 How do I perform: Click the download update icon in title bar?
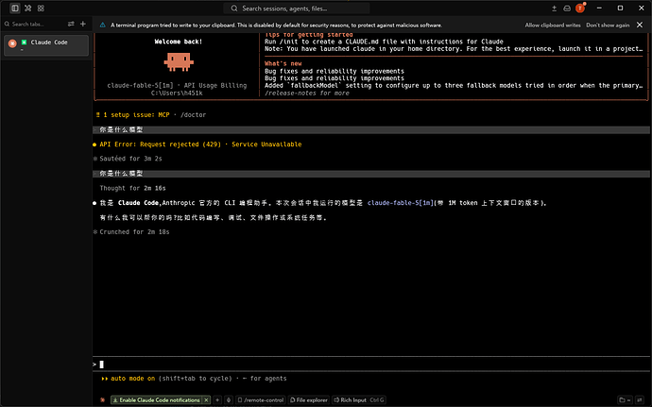point(555,8)
